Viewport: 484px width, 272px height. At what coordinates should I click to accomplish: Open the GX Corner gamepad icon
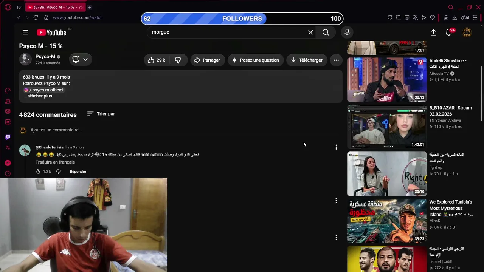[20, 7]
